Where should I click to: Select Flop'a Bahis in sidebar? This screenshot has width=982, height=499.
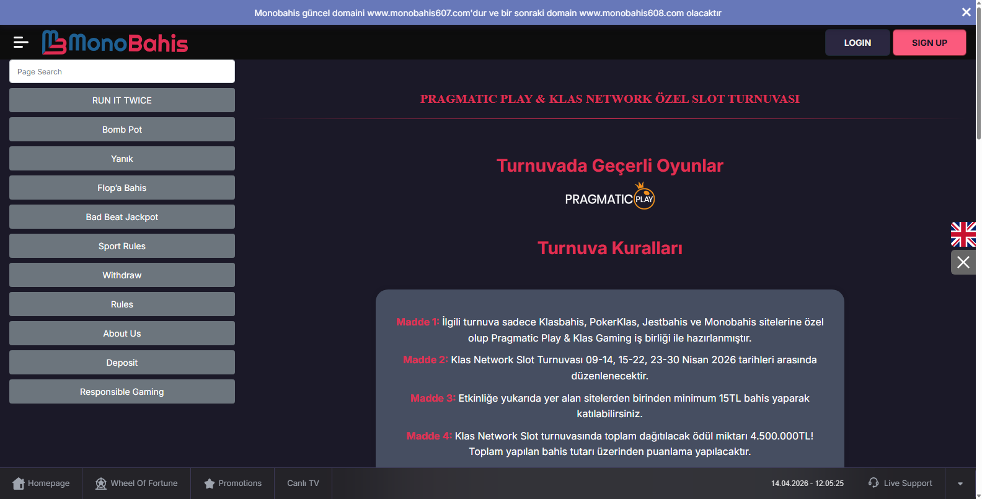122,188
